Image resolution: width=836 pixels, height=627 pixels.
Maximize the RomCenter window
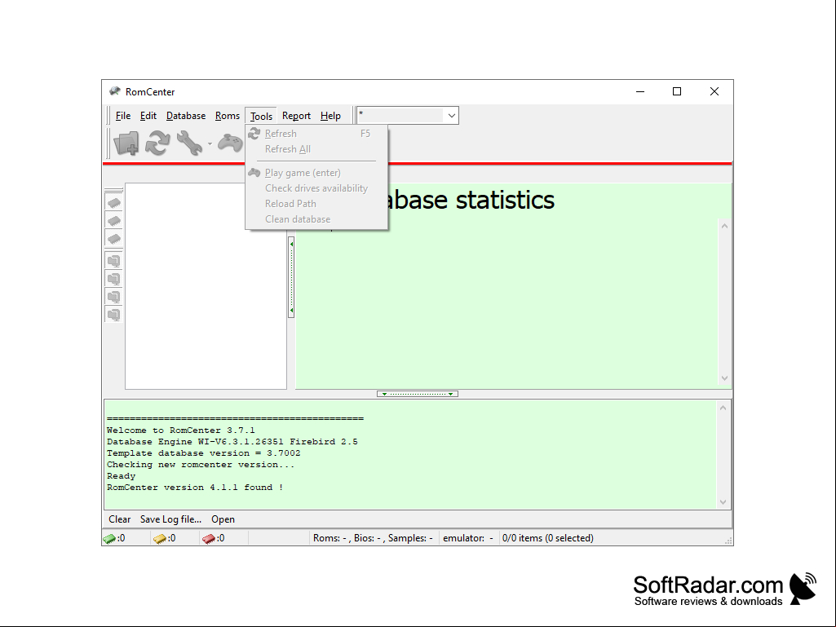tap(677, 91)
